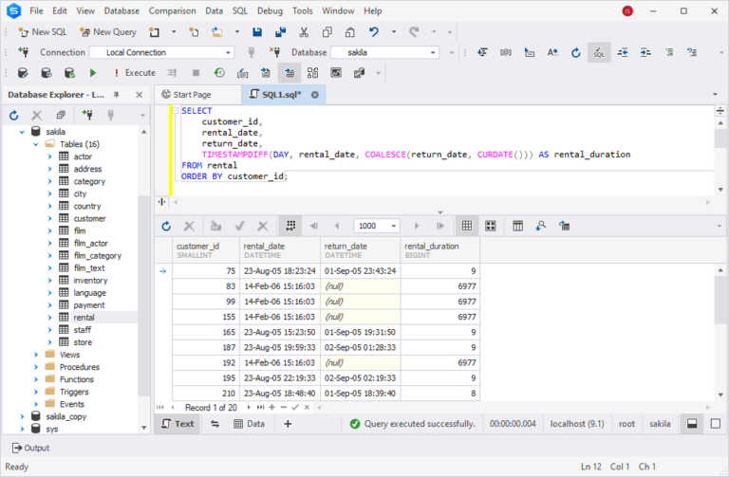The height and width of the screenshot is (477, 729).
Task: Switch results to grid view
Action: pyautogui.click(x=466, y=226)
